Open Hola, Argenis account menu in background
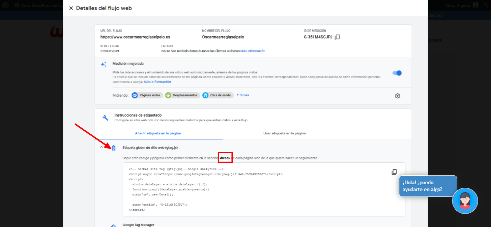 462,5
